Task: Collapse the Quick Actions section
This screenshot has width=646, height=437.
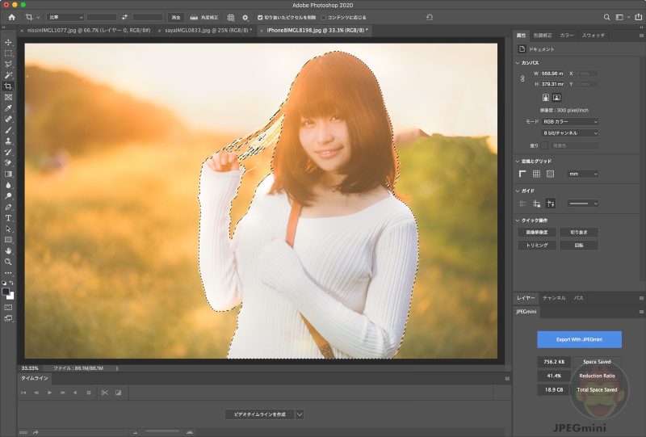Action: point(518,221)
